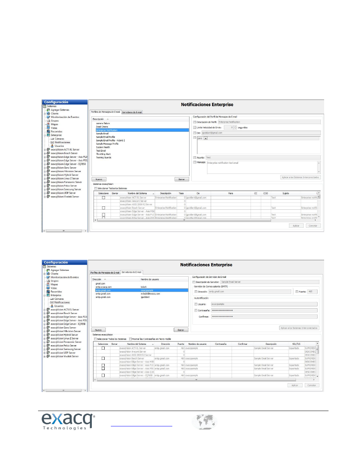The image size is (349, 452).
Task: Select Grupos icon in E-mail profiles window
Action: pyautogui.click(x=48, y=121)
